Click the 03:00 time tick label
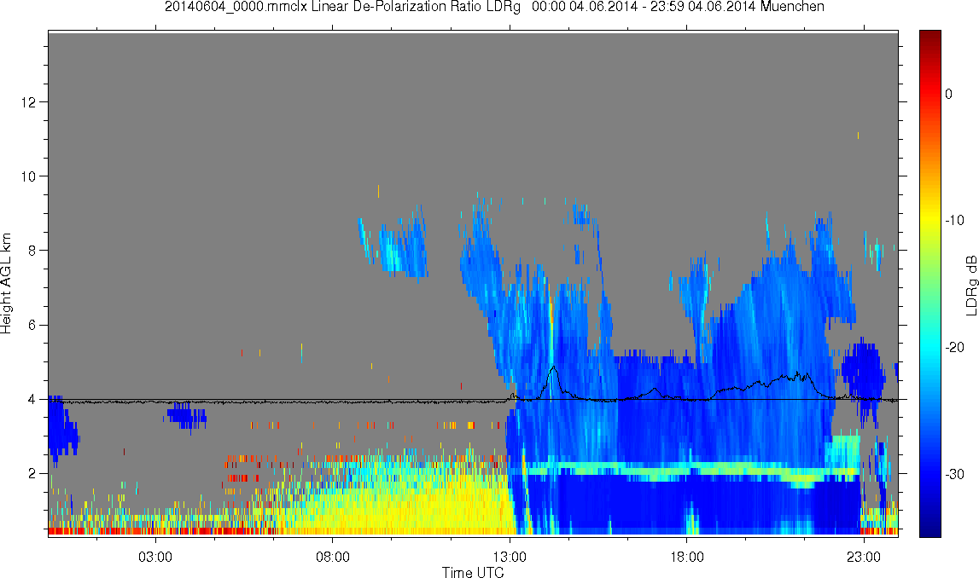This screenshot has height=578, width=979. click(154, 557)
